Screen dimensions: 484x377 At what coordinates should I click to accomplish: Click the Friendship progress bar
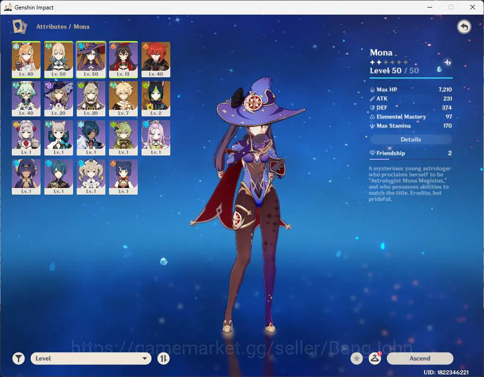[x=411, y=159]
